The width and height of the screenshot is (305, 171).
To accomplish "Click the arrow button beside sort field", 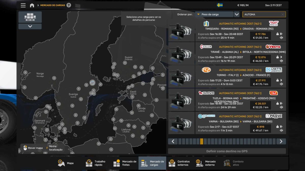I will (x=237, y=14).
